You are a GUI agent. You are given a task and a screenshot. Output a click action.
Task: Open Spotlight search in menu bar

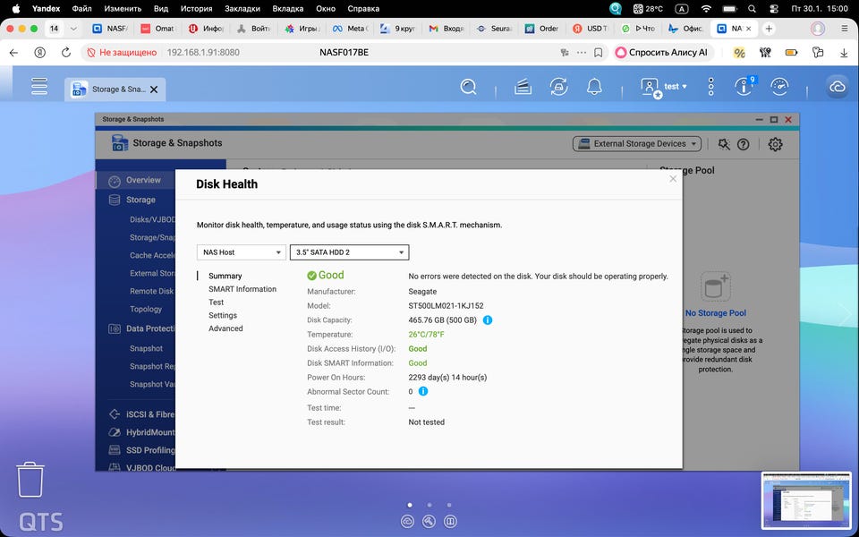pyautogui.click(x=752, y=9)
